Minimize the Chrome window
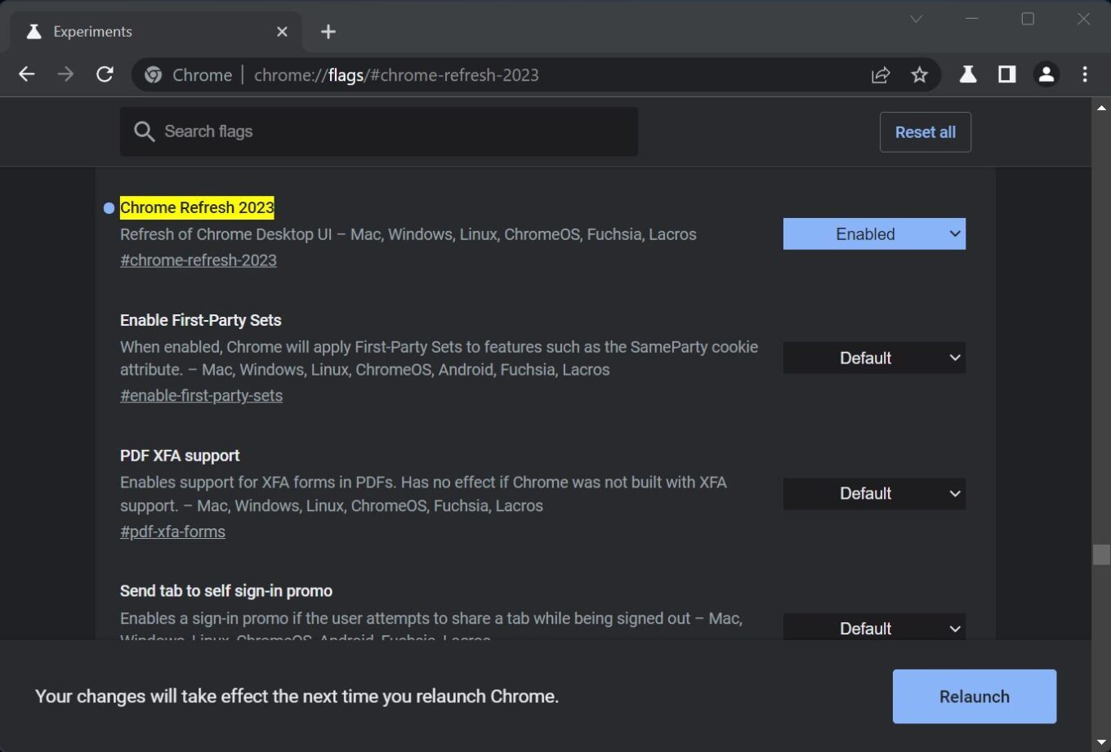 (x=972, y=19)
